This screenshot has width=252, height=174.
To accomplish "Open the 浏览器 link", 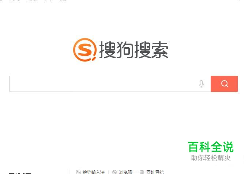I will point(125,172).
